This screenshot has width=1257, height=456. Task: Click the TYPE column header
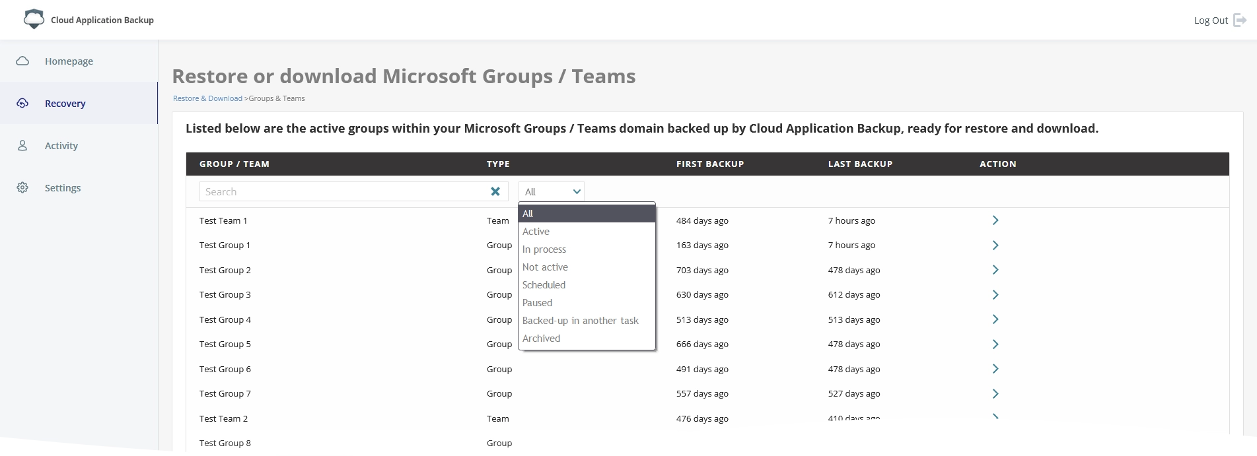point(498,164)
